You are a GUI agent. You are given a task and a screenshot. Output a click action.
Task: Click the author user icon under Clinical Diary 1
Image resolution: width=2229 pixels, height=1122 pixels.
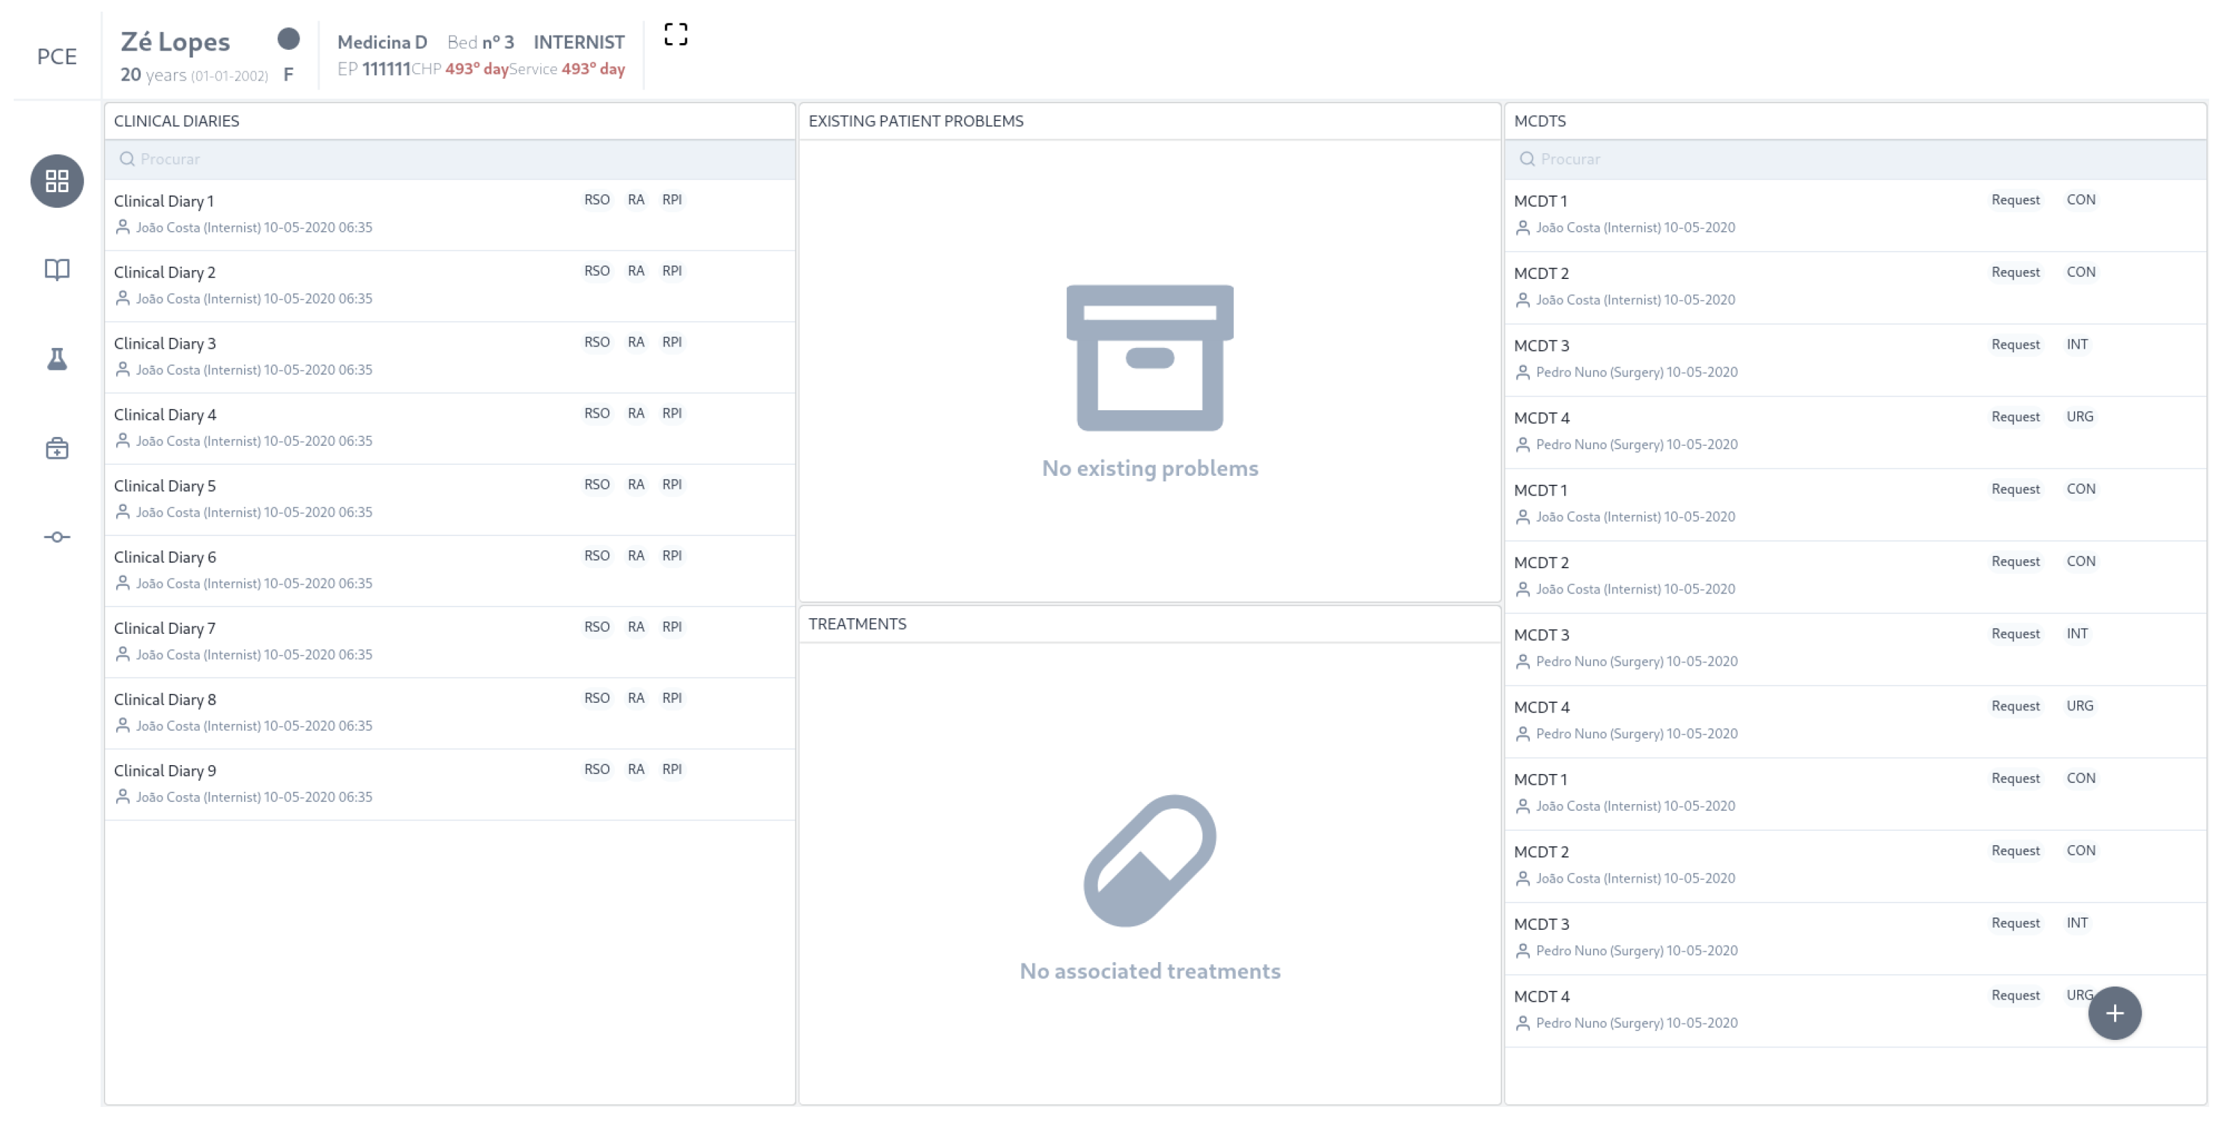click(x=123, y=228)
